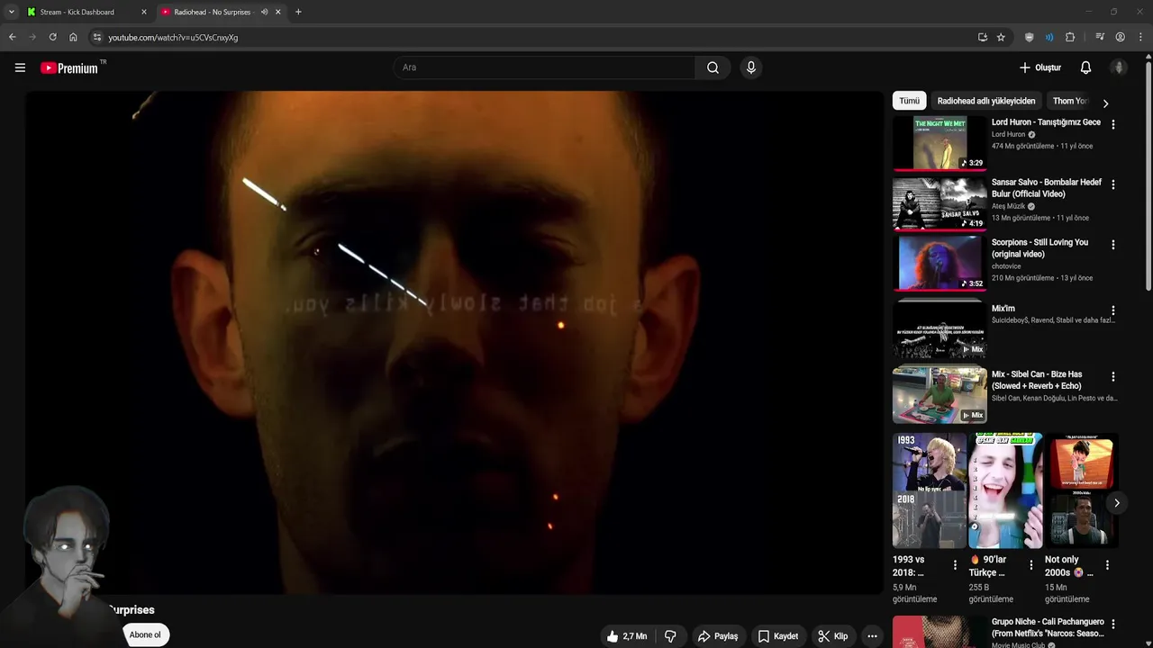This screenshot has width=1153, height=648.
Task: Open options for 1993 vs 2018 Short
Action: (x=956, y=565)
